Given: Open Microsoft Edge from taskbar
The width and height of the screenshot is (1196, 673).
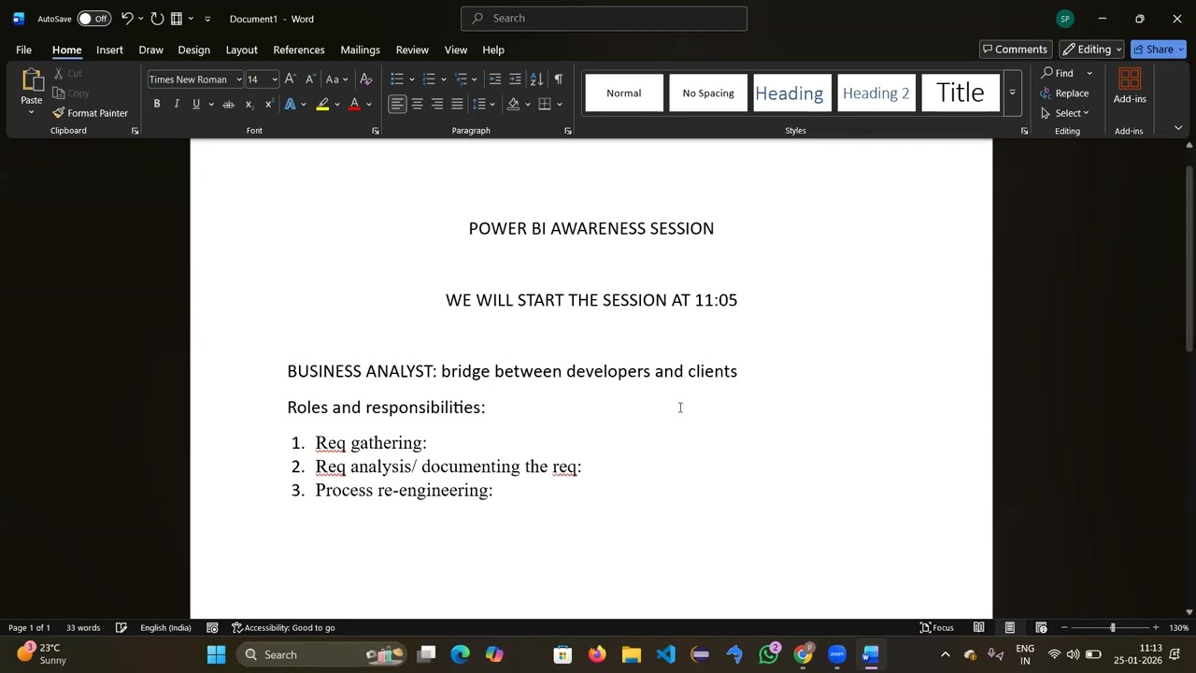Looking at the screenshot, I should [x=460, y=654].
